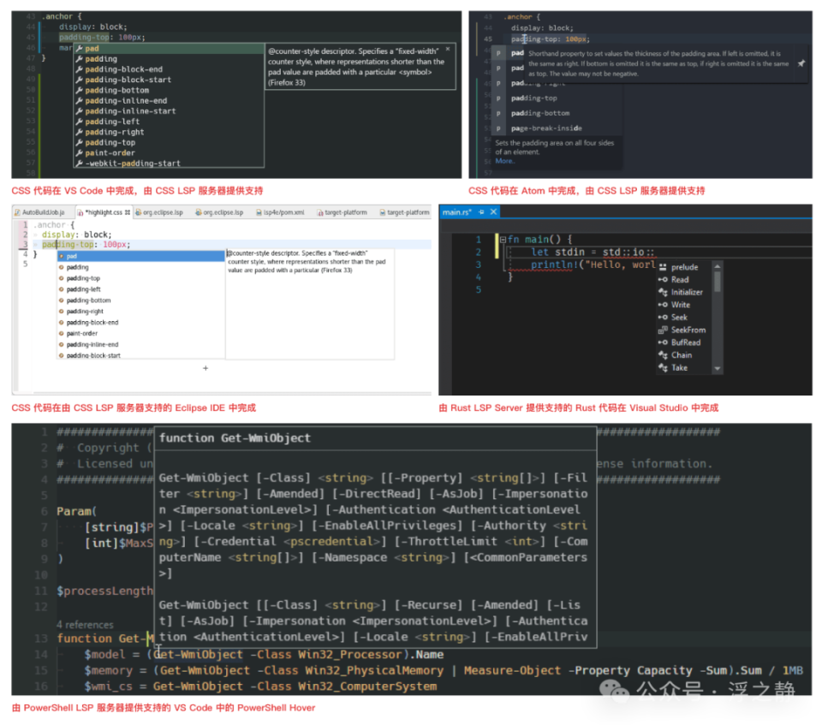Click the icon beside 'BufRead' in Visual Studio
Screen dimensions: 822x725
(663, 343)
